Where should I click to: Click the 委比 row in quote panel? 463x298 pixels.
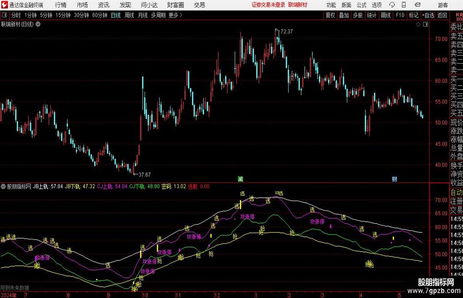click(456, 27)
